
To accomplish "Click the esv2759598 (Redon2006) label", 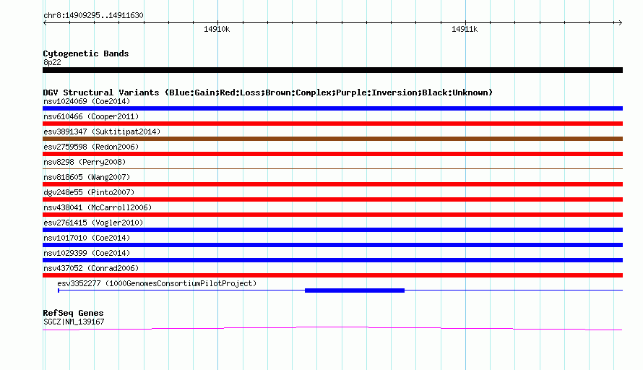I will pos(91,147).
